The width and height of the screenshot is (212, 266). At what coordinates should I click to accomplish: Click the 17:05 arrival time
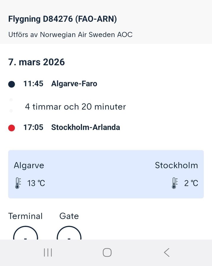(33, 127)
